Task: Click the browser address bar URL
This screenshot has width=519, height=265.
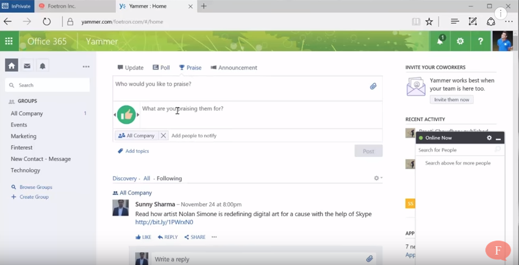Action: click(122, 22)
